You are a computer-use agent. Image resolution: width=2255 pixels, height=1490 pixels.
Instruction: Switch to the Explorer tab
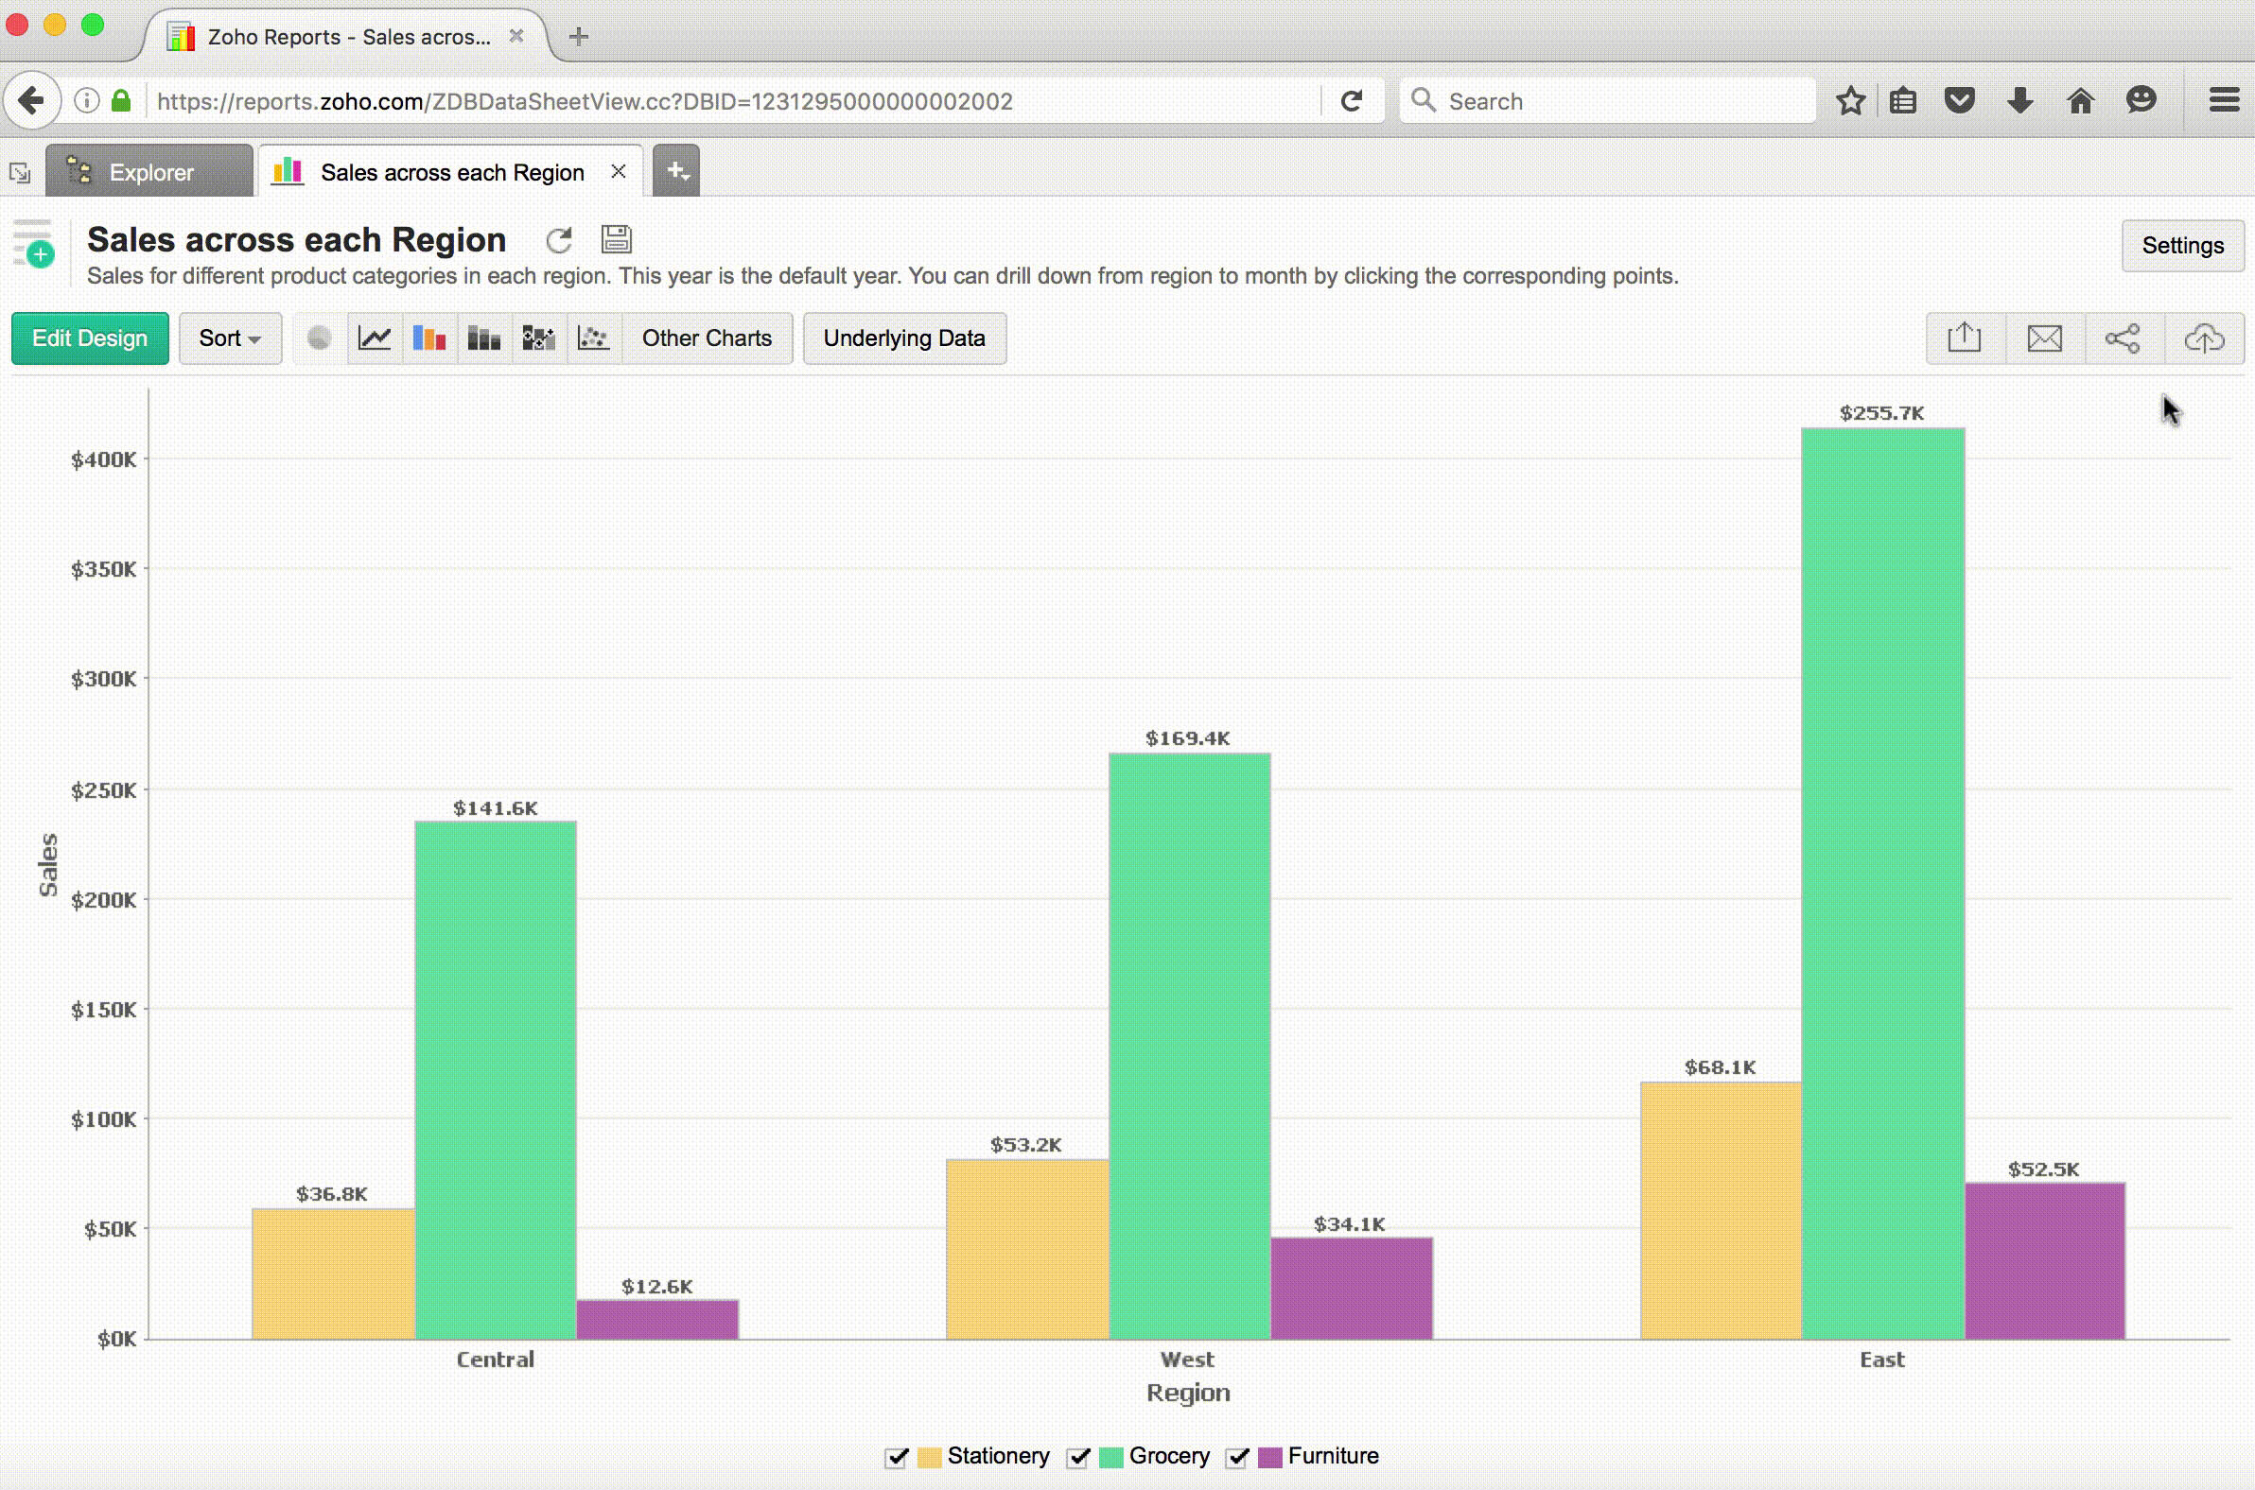pos(150,172)
